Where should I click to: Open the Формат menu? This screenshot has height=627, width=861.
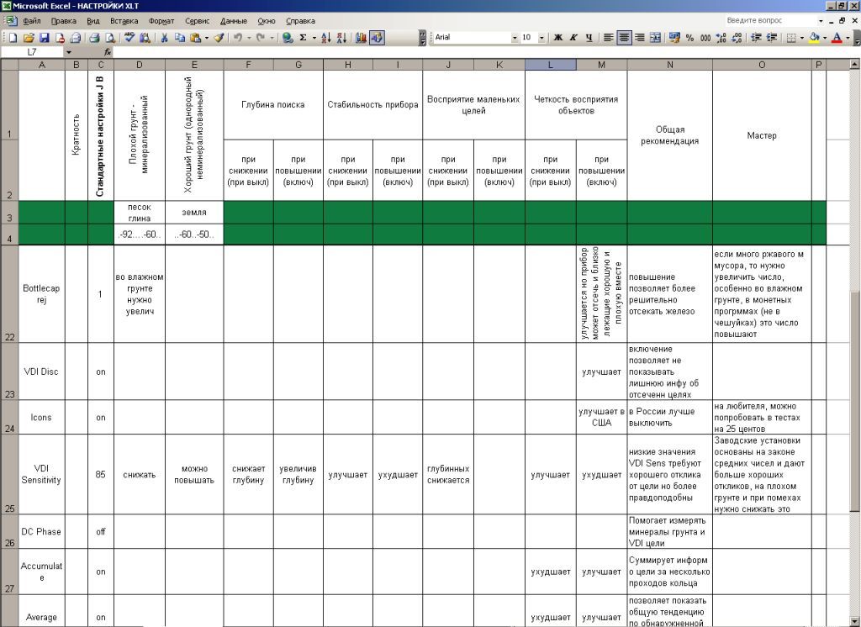pos(161,20)
